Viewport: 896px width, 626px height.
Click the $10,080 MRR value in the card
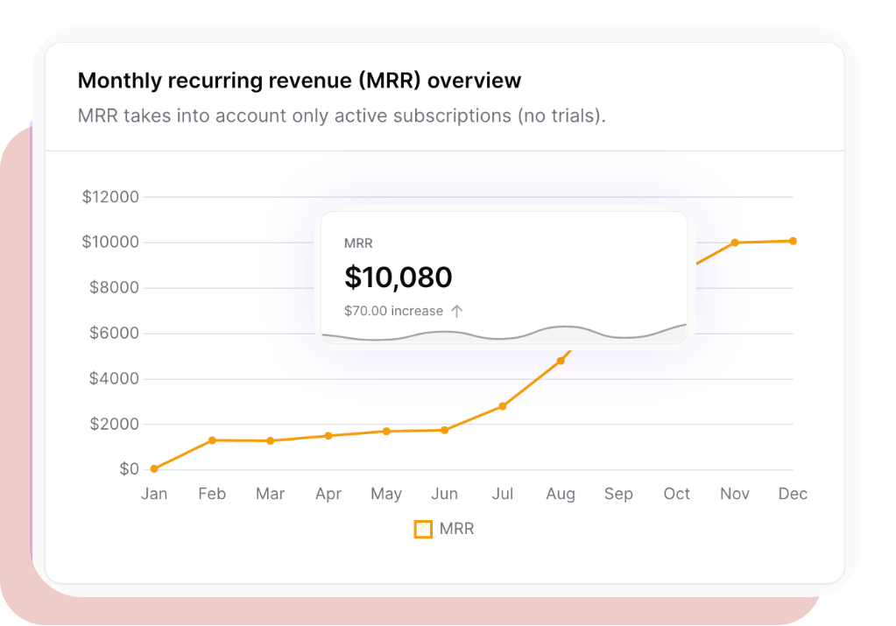pos(399,278)
